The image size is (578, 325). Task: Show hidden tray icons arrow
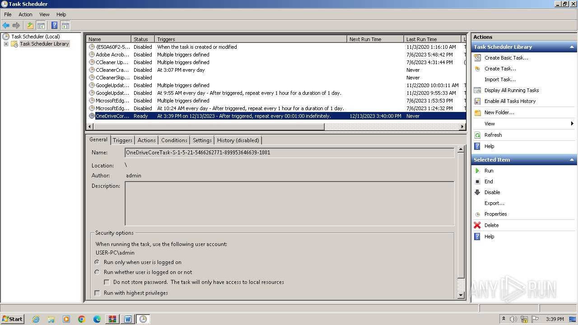click(x=503, y=319)
